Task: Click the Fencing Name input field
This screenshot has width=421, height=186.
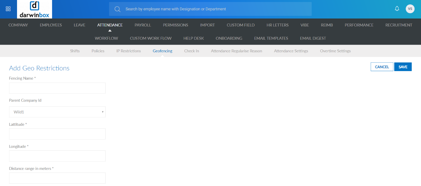Action: coord(57,88)
